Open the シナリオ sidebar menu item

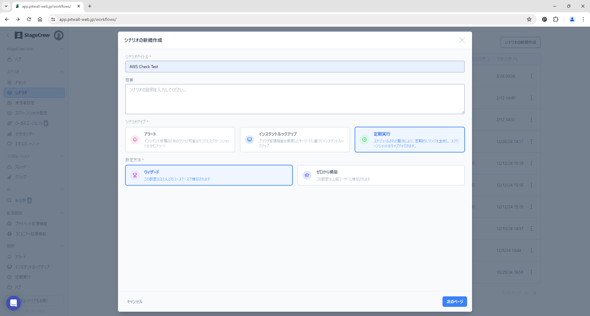(34, 93)
